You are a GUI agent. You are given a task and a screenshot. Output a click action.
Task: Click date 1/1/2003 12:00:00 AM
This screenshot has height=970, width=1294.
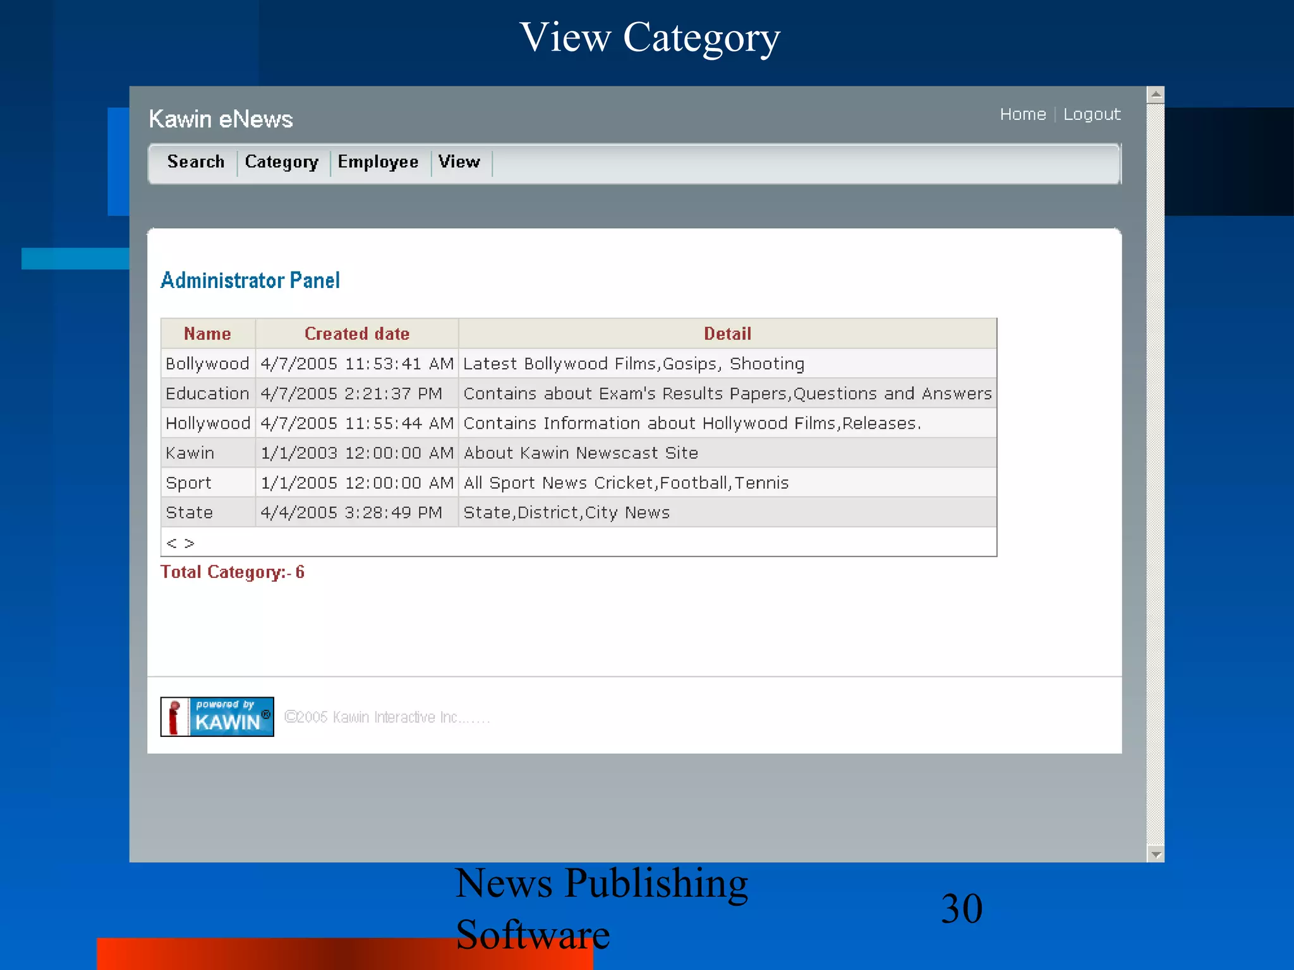tap(357, 453)
